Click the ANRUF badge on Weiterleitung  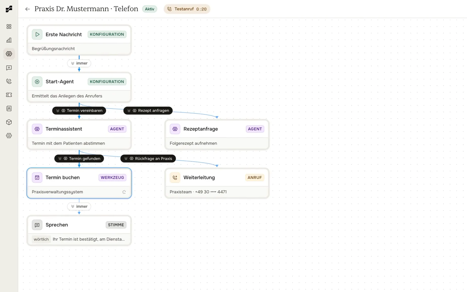coord(255,178)
